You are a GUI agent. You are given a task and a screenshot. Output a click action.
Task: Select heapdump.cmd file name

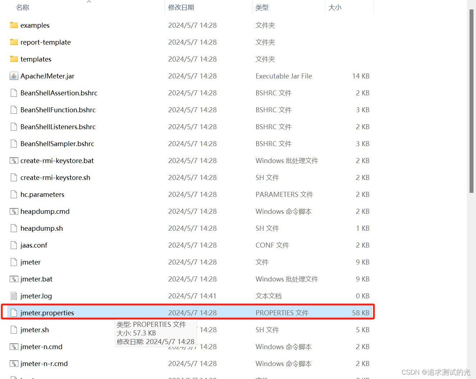(x=45, y=211)
